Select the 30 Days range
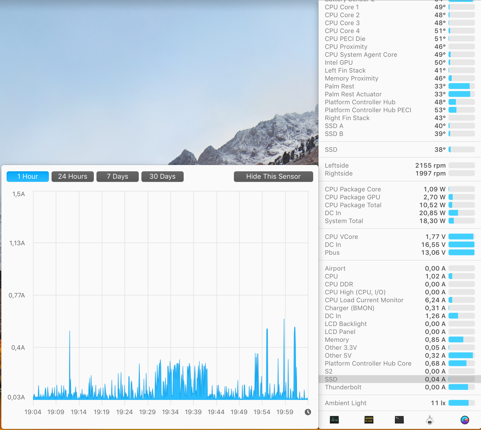 tap(163, 177)
